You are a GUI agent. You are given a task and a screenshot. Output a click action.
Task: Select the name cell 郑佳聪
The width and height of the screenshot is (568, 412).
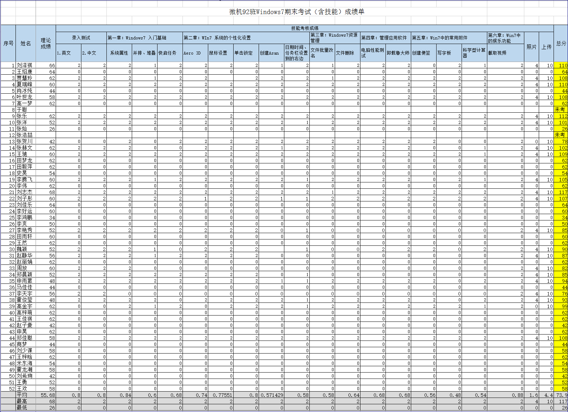click(x=26, y=338)
